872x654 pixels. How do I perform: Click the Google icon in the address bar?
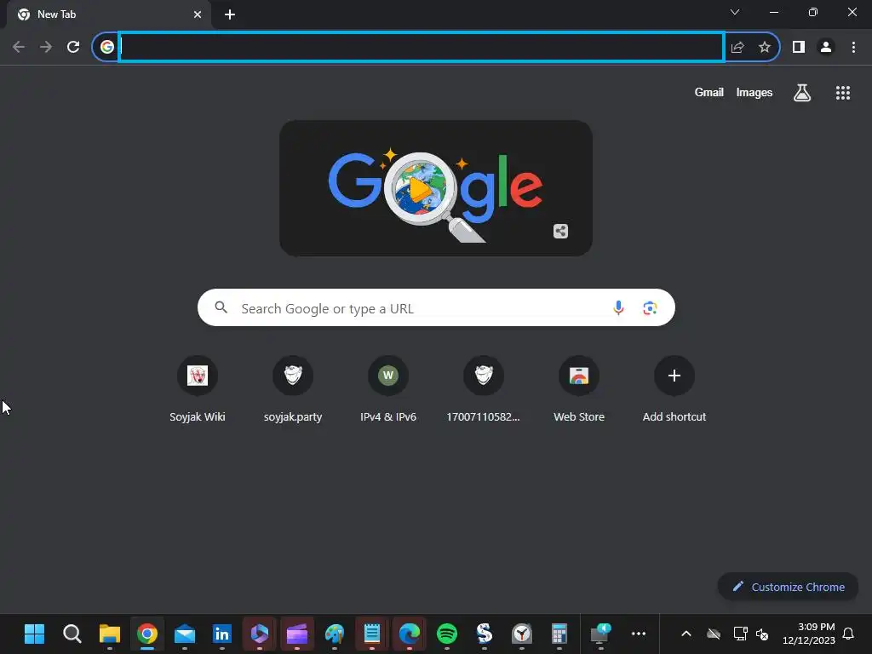pyautogui.click(x=106, y=48)
